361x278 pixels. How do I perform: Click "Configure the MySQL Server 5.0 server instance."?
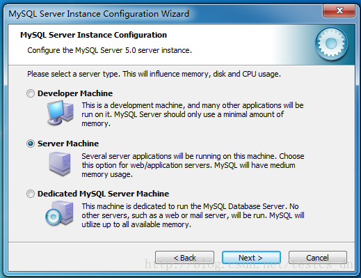click(x=109, y=50)
